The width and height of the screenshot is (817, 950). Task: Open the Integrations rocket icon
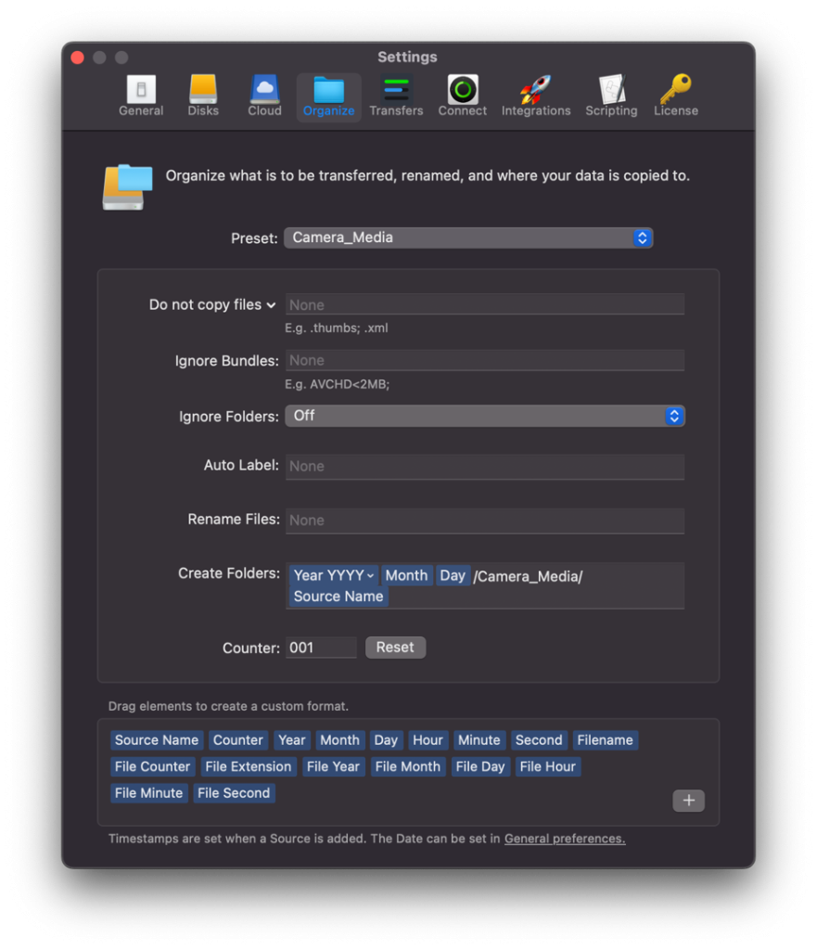tap(536, 94)
